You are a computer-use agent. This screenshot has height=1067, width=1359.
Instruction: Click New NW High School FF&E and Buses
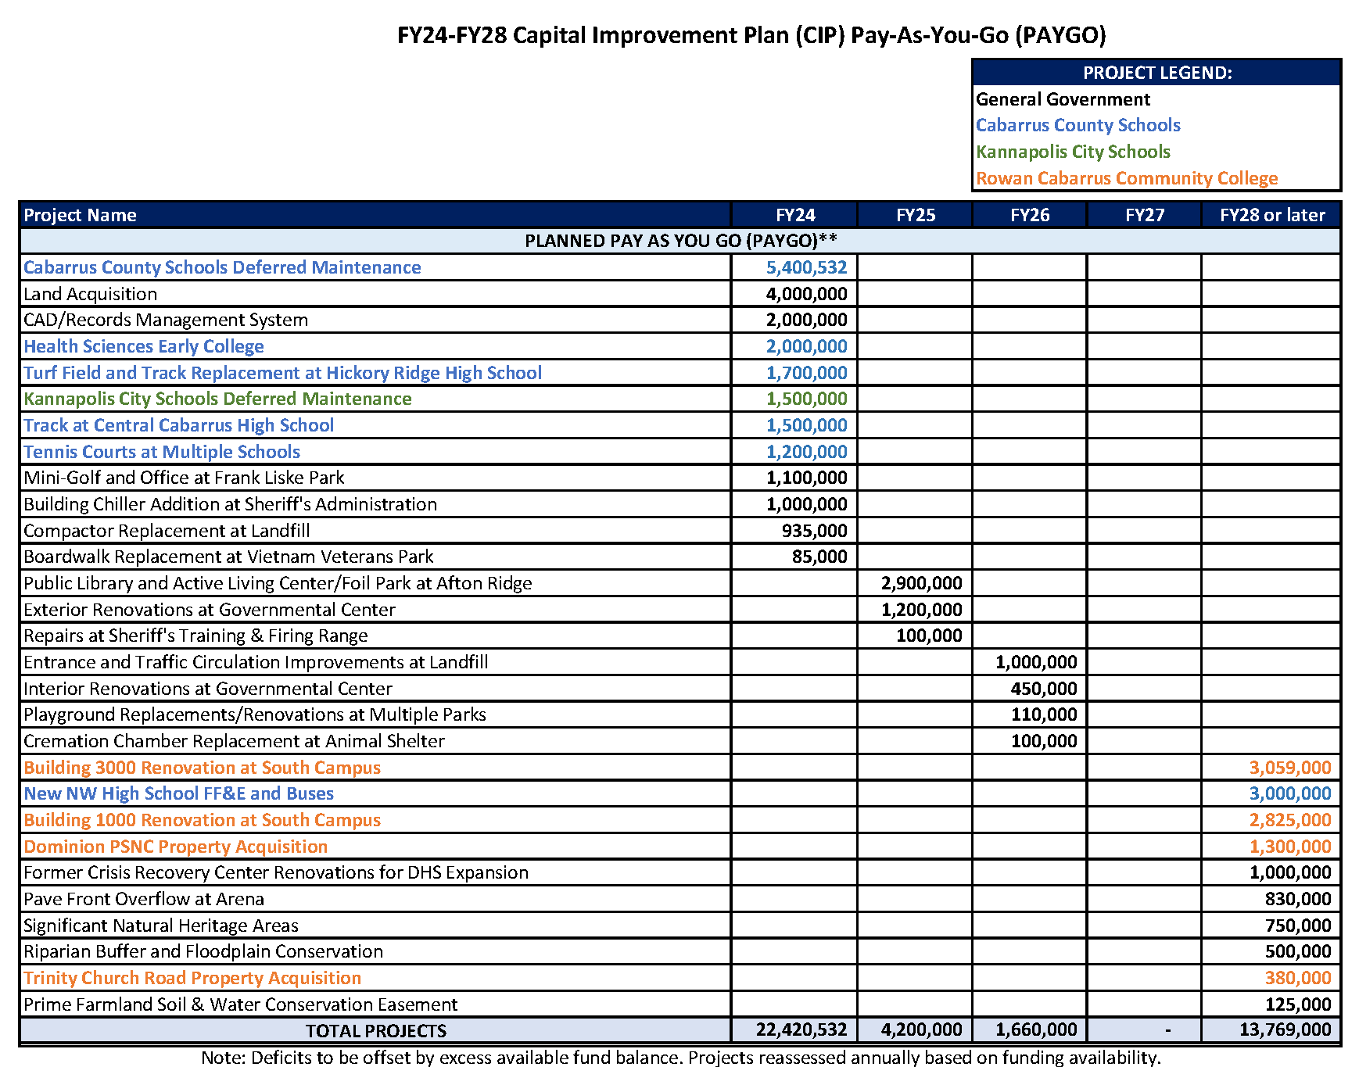click(x=178, y=793)
